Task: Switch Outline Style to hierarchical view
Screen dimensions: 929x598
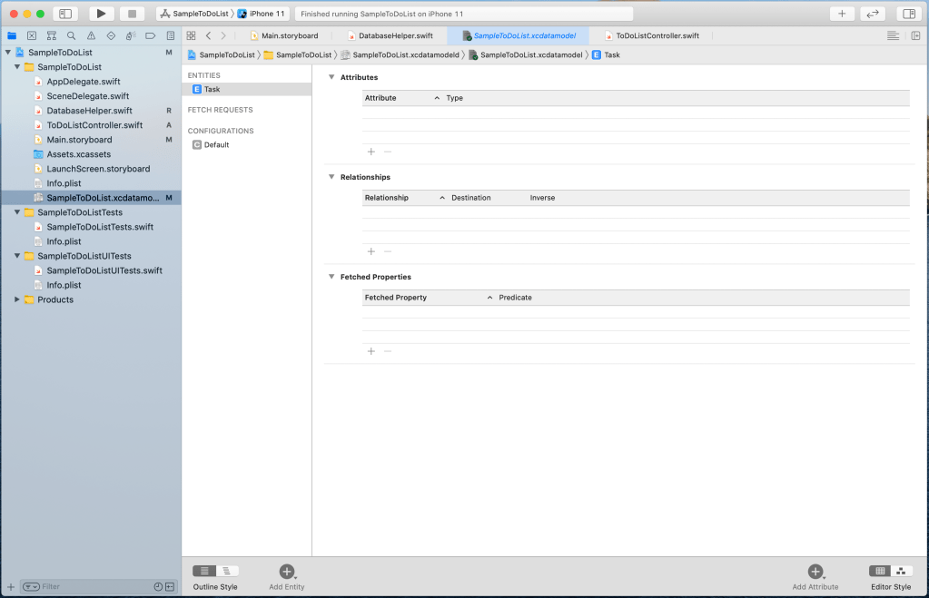Action: [226, 571]
